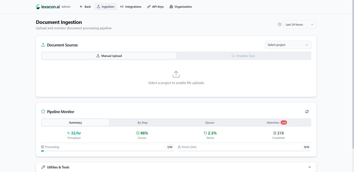Click the 98% Success metric
Image resolution: width=354 pixels, height=172 pixels.
click(142, 133)
